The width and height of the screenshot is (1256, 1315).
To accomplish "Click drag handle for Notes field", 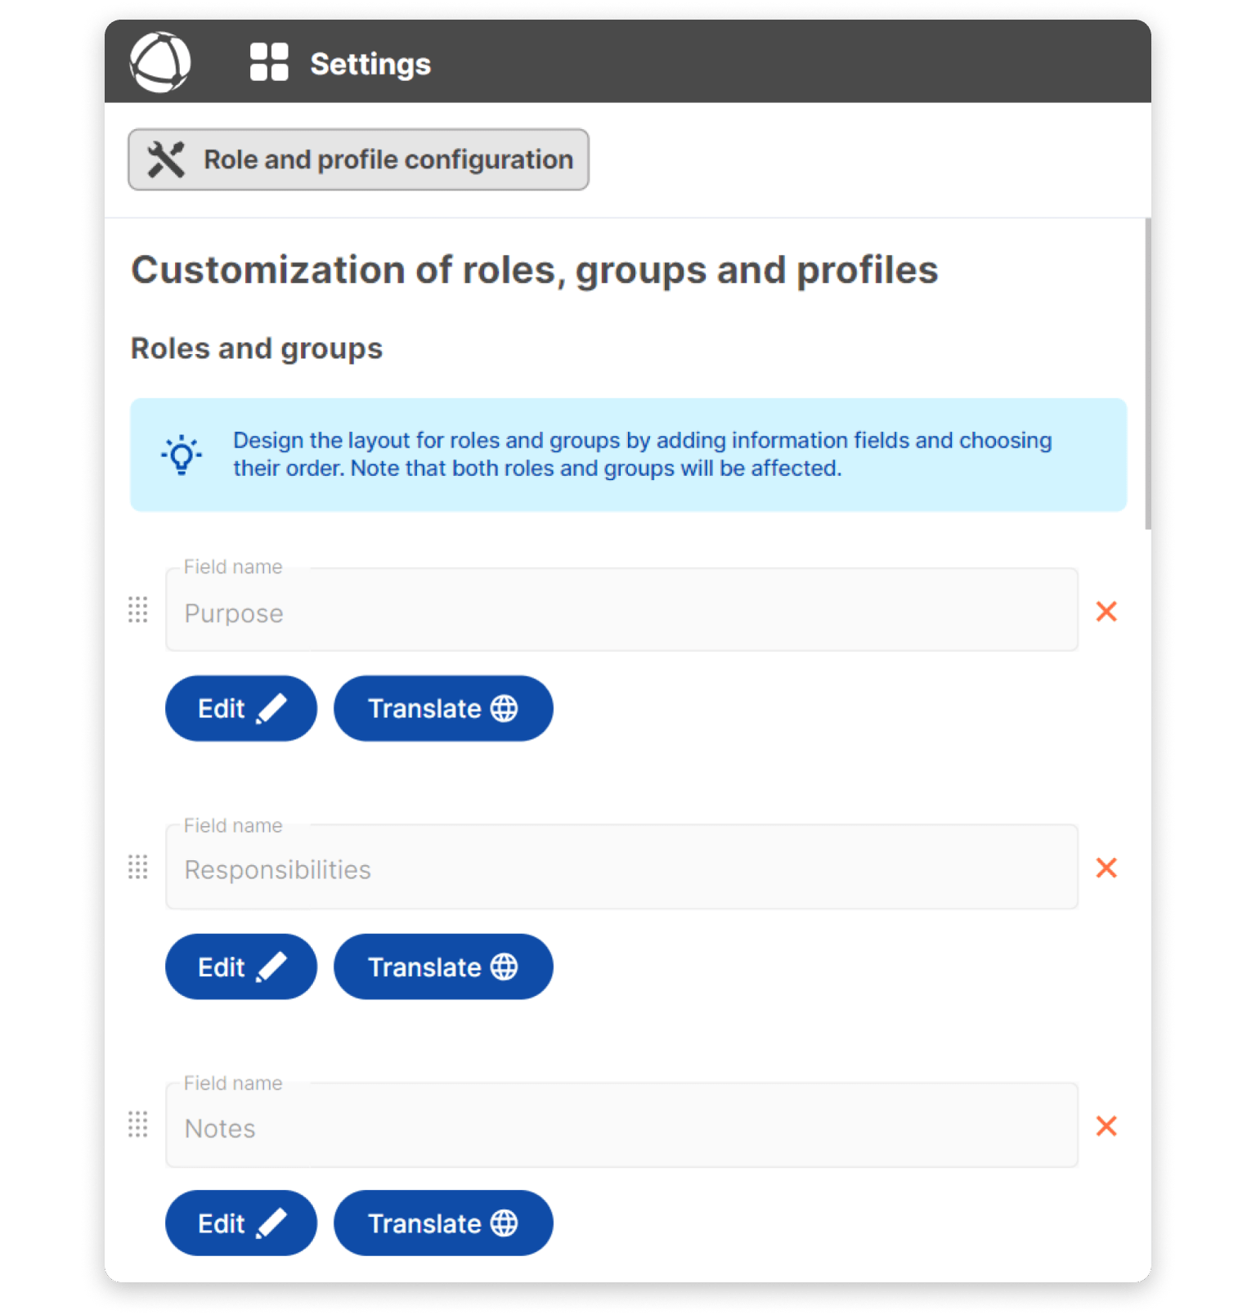I will tap(138, 1125).
